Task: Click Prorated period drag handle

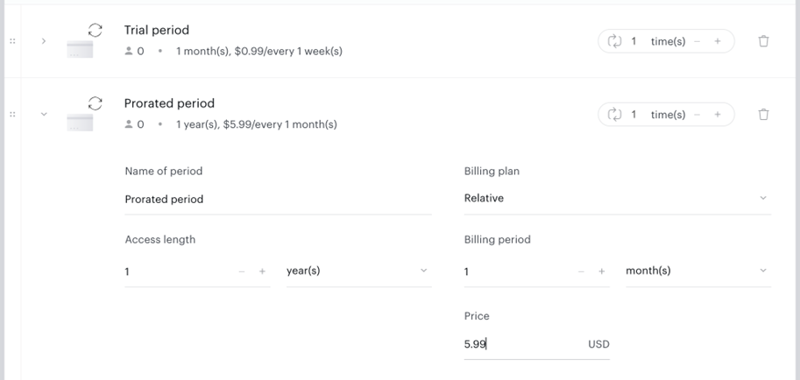Action: (12, 114)
